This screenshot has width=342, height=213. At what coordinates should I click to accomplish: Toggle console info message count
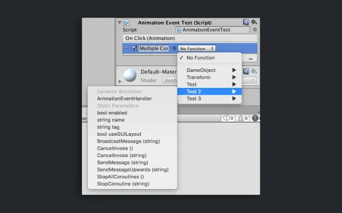228,118
